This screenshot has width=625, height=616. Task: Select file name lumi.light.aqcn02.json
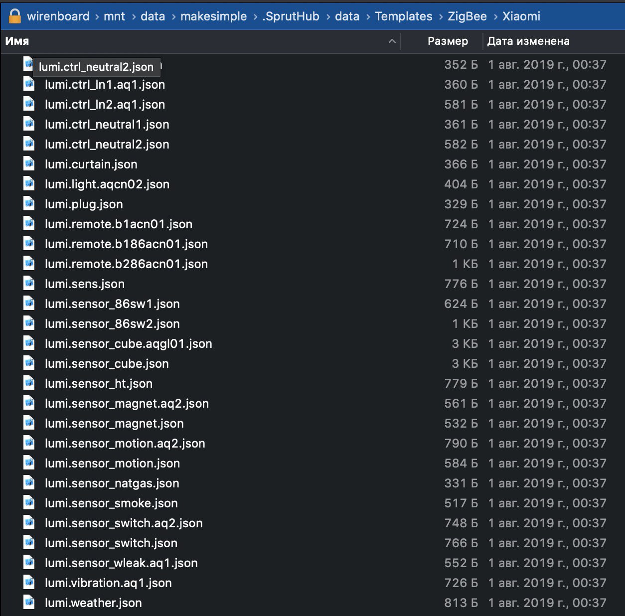[107, 184]
